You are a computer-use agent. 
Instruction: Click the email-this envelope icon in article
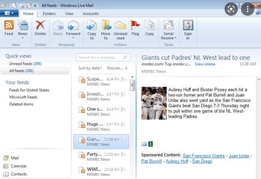point(144,144)
